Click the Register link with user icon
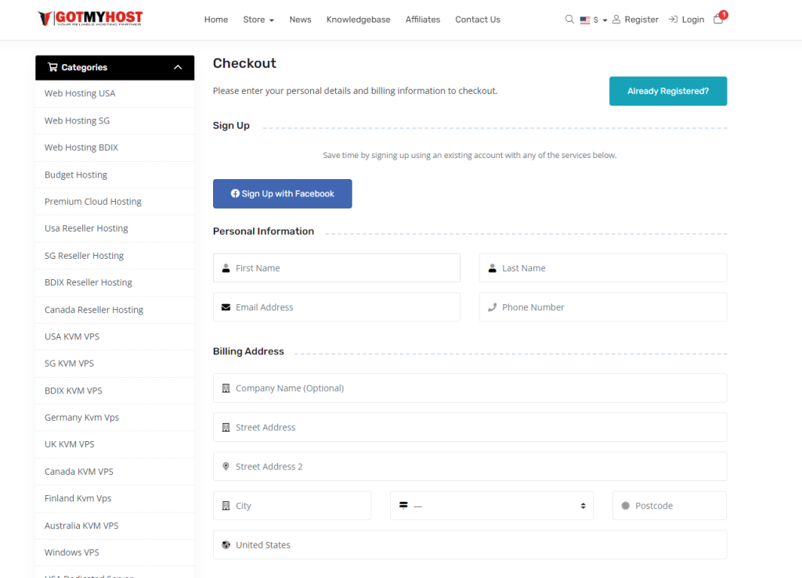This screenshot has width=802, height=578. coord(635,20)
